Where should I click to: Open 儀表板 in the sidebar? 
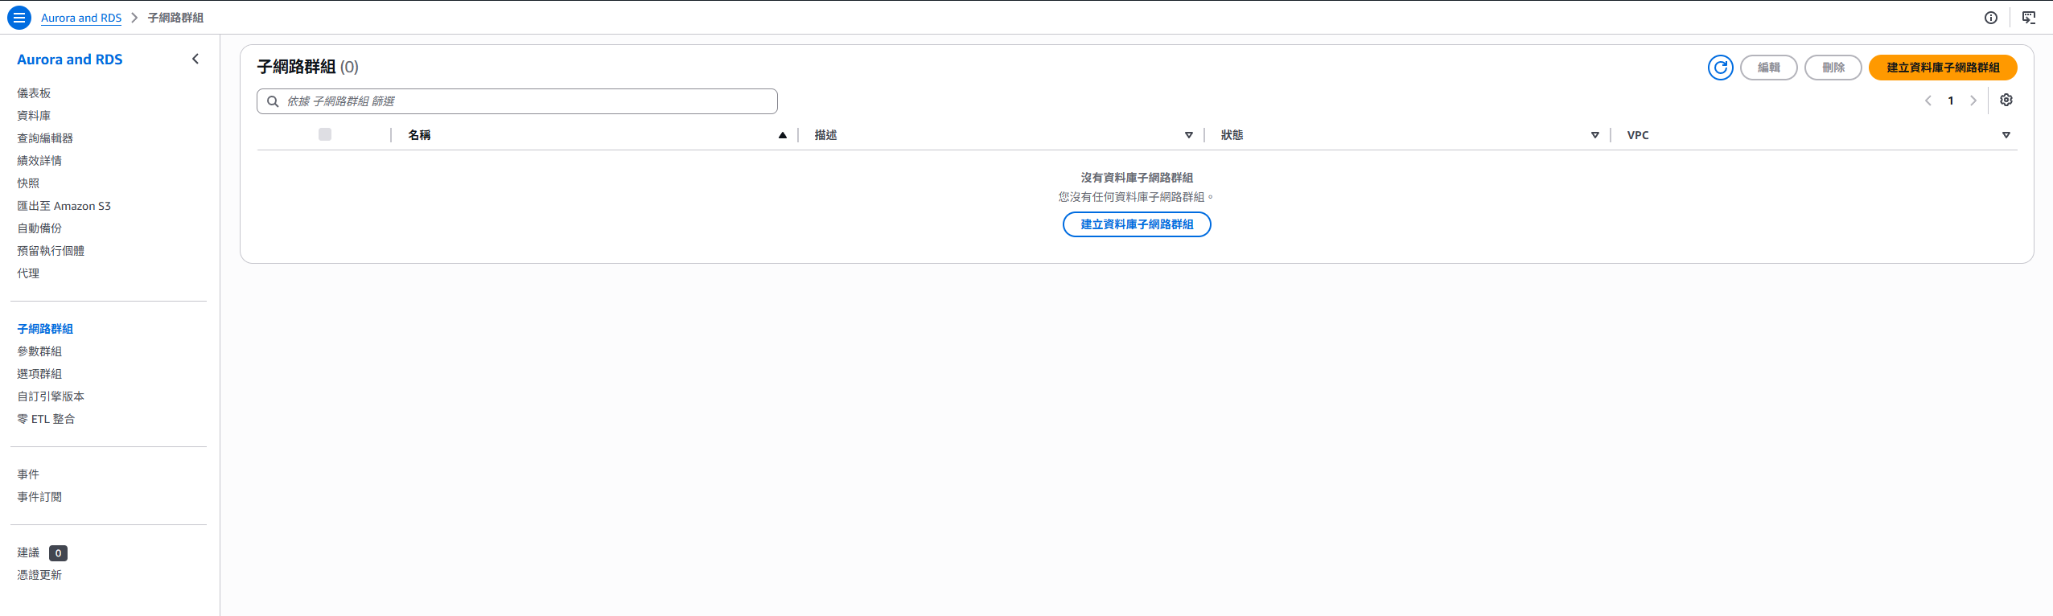[34, 93]
